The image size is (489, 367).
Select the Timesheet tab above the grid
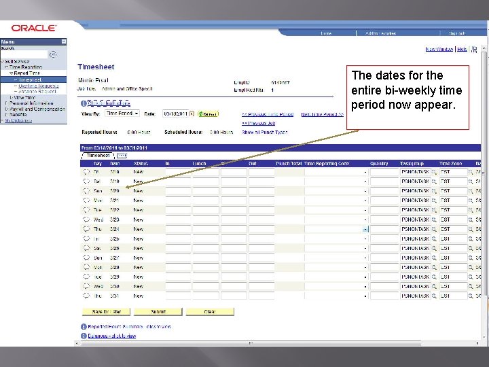pyautogui.click(x=98, y=156)
